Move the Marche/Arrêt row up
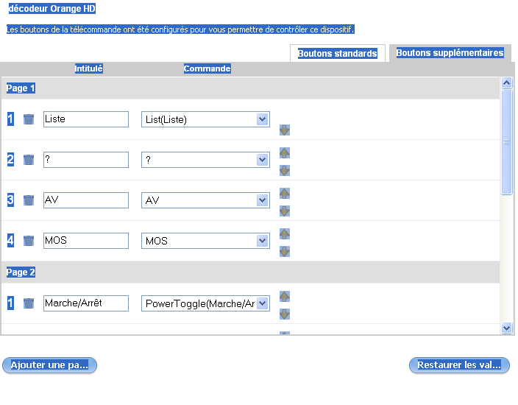518x405 pixels. point(285,296)
